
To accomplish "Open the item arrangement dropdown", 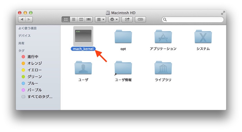I will click(x=101, y=19).
